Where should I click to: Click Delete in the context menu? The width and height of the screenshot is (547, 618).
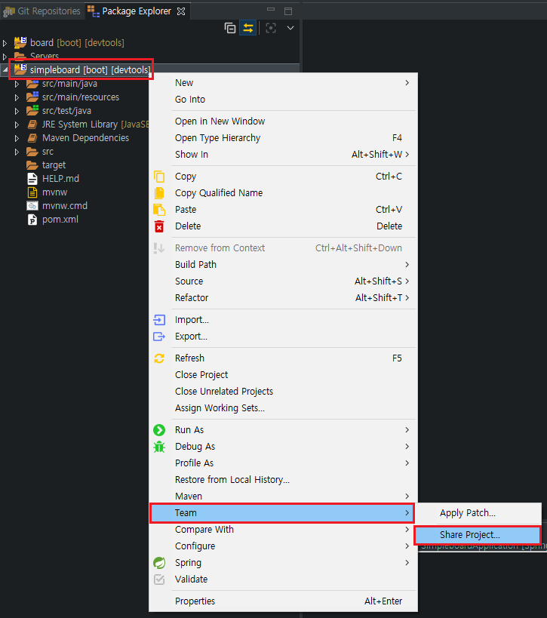283,226
